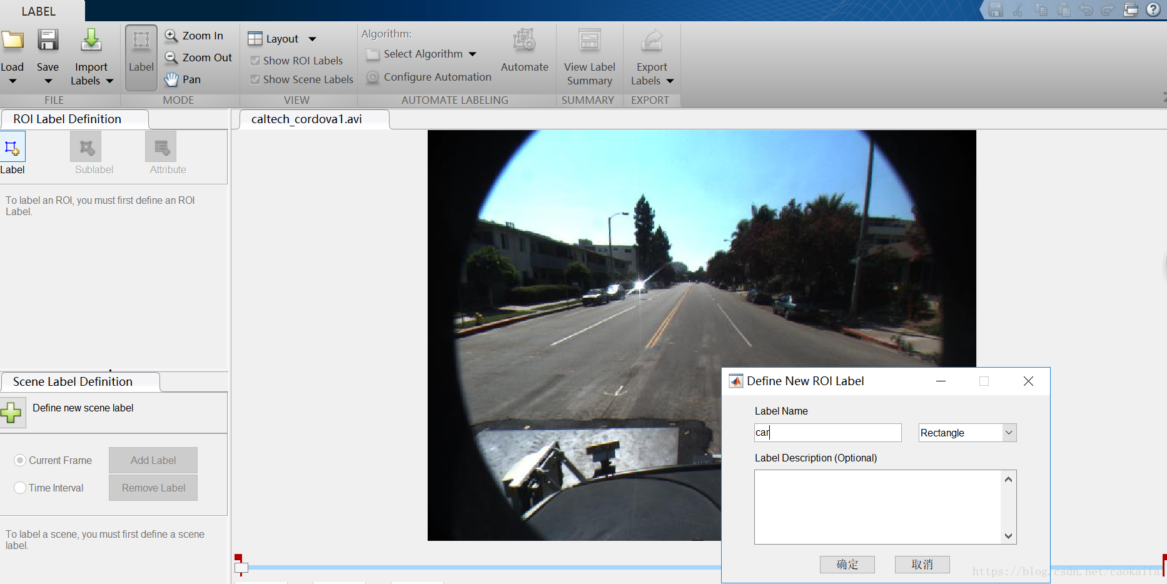The image size is (1167, 584).
Task: Click the green plus scene label icon
Action: pos(11,413)
